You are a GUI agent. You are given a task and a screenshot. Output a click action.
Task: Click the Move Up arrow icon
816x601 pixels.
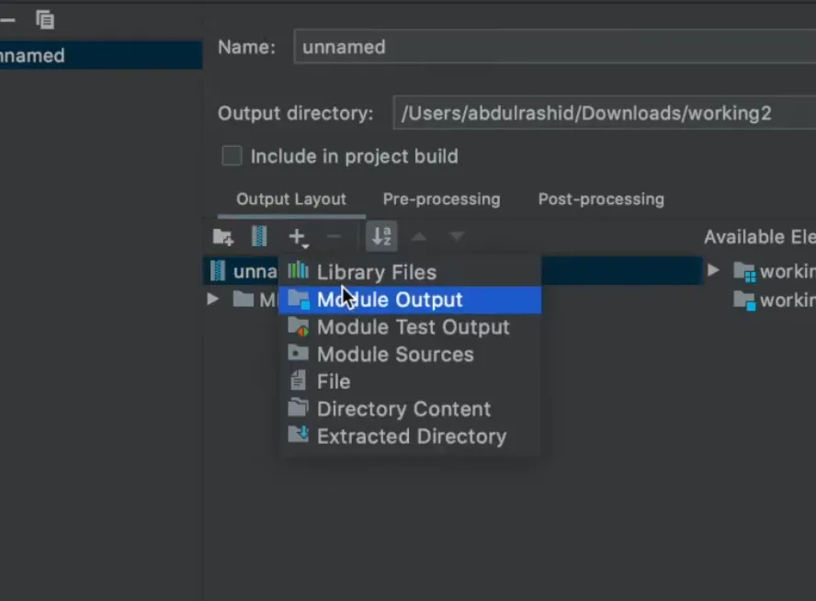419,237
